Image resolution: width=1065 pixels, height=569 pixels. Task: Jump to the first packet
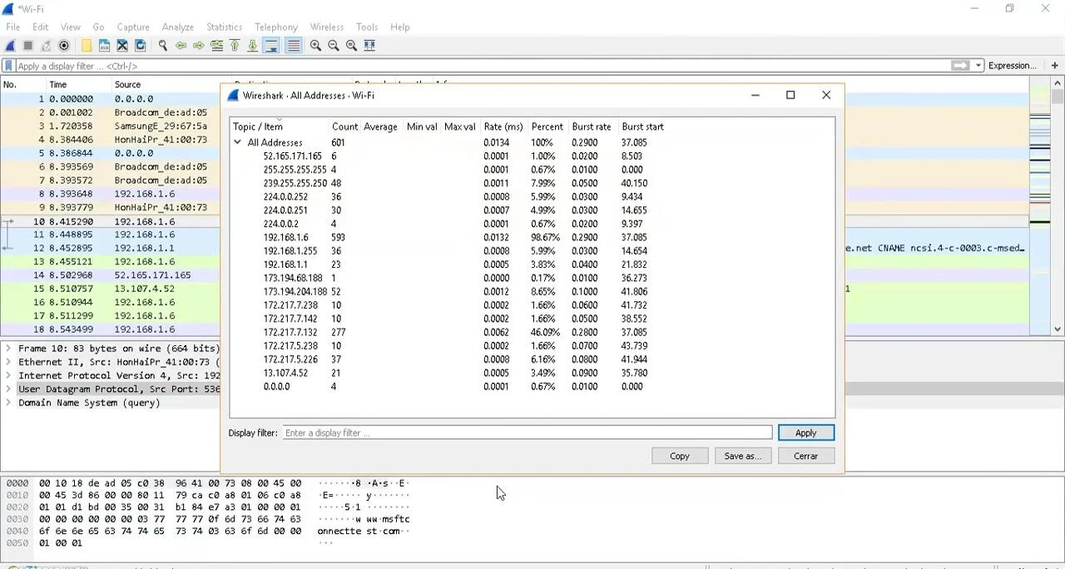235,46
